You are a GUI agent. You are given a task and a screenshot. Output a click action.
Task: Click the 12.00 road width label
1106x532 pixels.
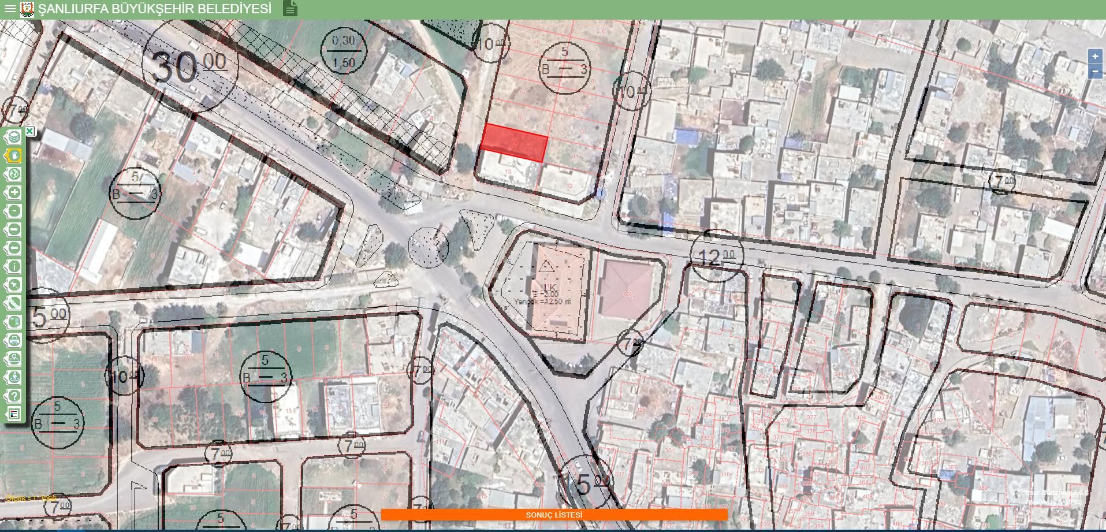click(x=716, y=256)
